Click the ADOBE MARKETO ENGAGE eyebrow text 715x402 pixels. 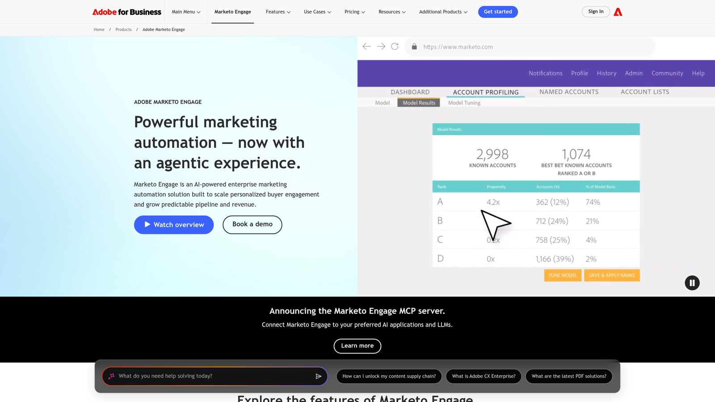[168, 102]
